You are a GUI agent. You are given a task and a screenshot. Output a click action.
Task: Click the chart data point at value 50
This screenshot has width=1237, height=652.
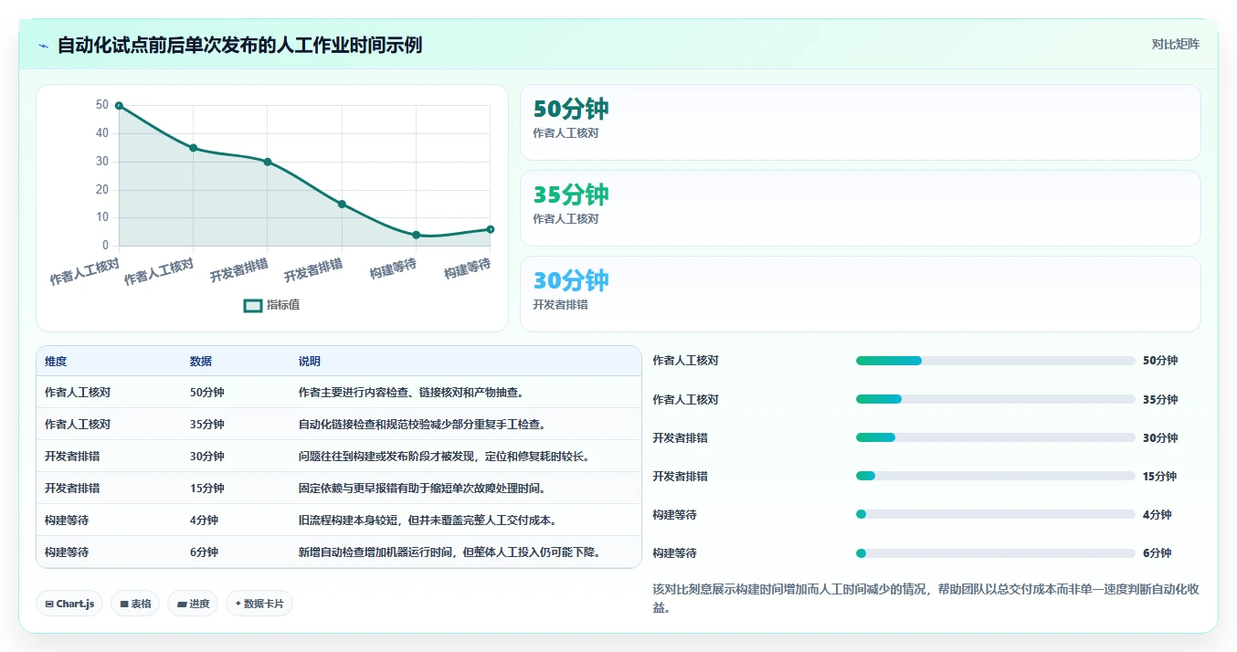tap(119, 106)
